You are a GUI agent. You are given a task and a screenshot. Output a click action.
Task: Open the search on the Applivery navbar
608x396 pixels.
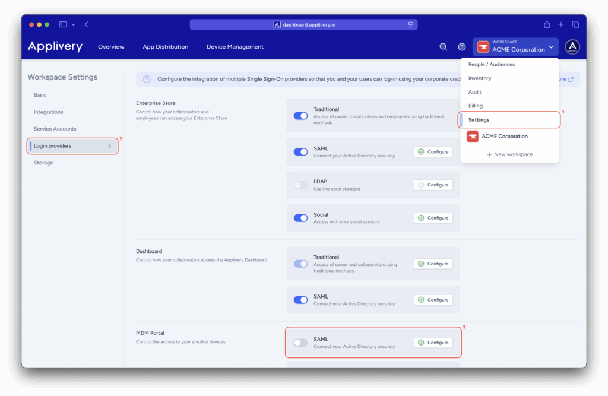click(443, 46)
